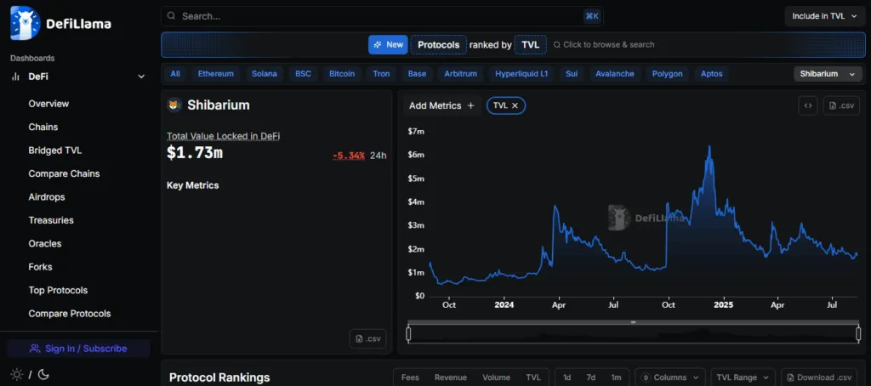Image resolution: width=871 pixels, height=386 pixels.
Task: Open the Shibarium chain dropdown
Action: tap(828, 73)
